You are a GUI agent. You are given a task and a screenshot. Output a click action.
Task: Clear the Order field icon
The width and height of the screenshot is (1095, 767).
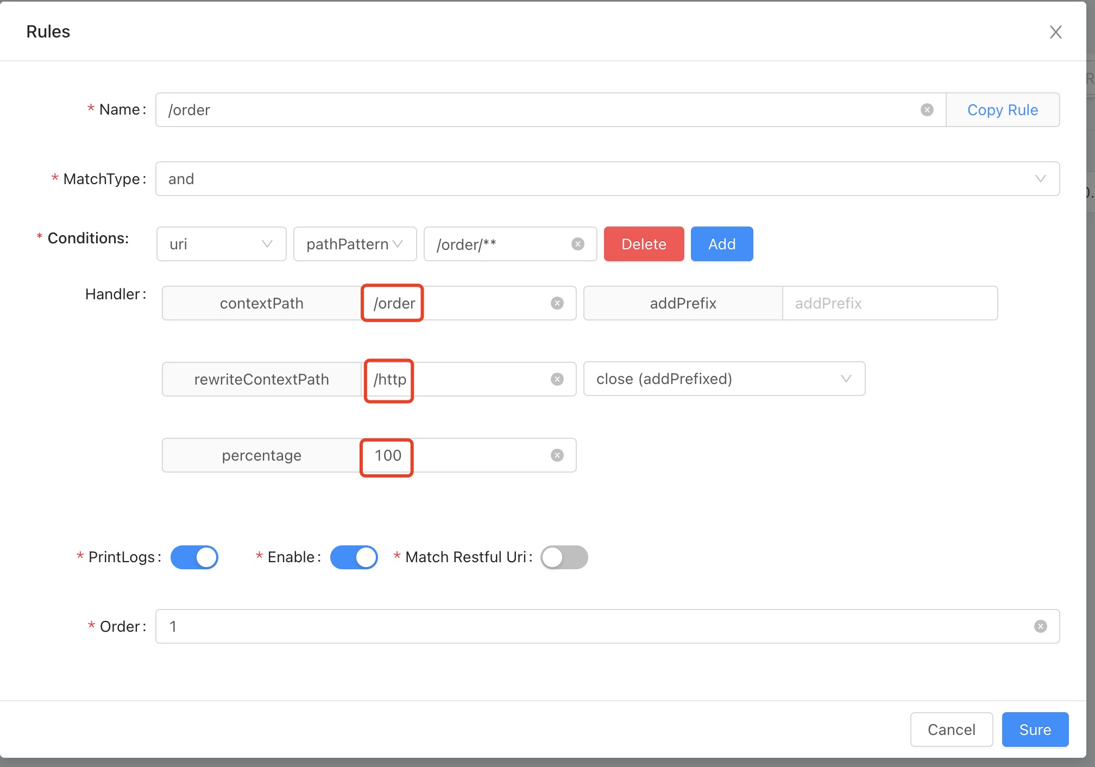pos(1040,626)
